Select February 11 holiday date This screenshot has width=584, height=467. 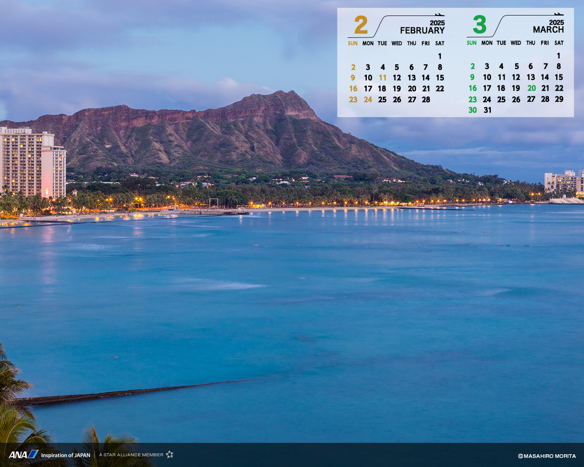click(x=382, y=78)
